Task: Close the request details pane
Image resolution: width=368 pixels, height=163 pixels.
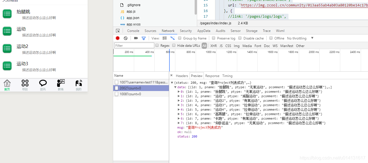Action: 171,76
